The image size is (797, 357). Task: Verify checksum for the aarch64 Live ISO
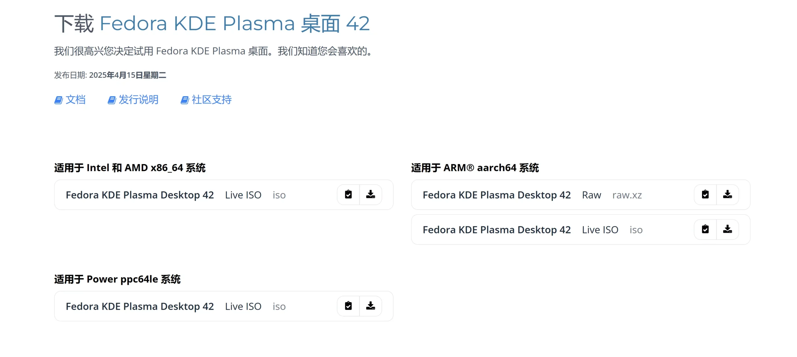[x=705, y=229]
